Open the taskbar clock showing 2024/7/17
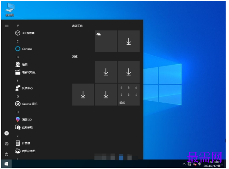 click(213, 164)
